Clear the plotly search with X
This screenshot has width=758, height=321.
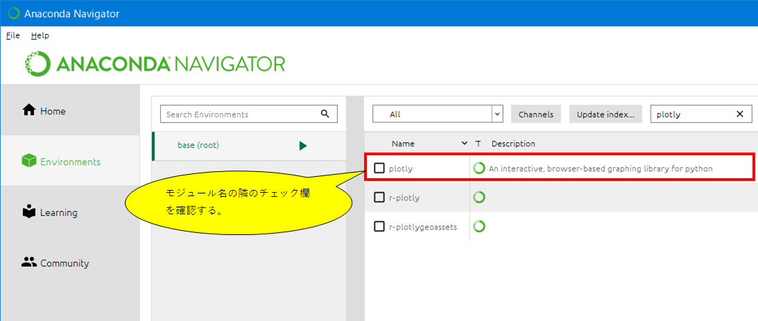click(740, 114)
